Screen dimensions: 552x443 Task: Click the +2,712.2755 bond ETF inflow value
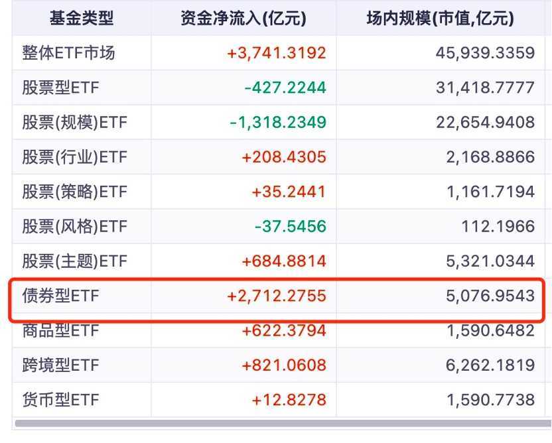[x=277, y=296]
